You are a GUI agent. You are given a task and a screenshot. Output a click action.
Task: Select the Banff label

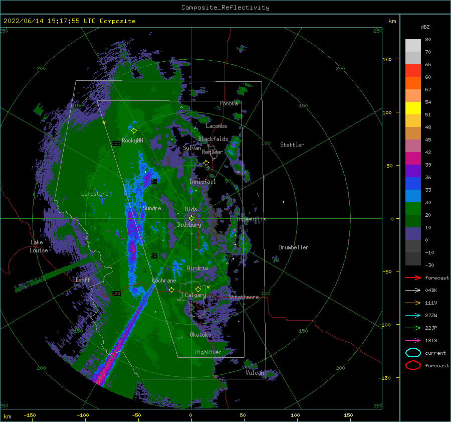point(83,280)
